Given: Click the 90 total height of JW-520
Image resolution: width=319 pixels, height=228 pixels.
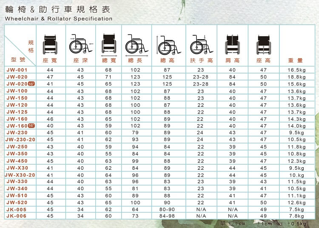Looking at the screenshot, I should [x=167, y=202].
